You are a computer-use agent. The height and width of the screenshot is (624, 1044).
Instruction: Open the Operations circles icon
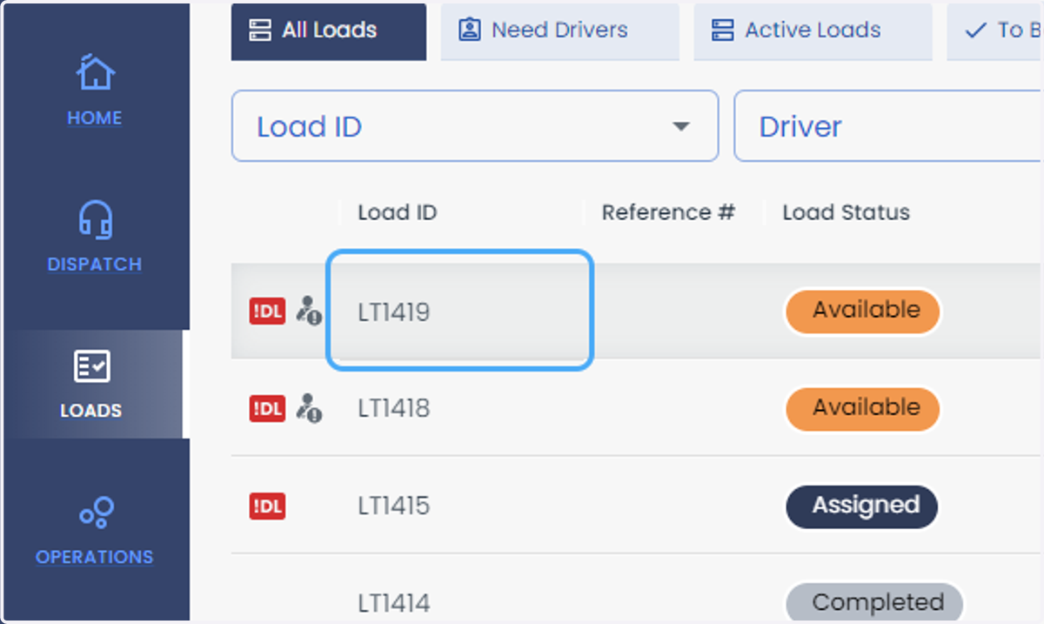click(96, 513)
